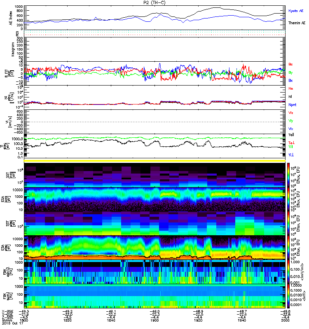Click the 100.0 tick on temperature axis

(18, 144)
